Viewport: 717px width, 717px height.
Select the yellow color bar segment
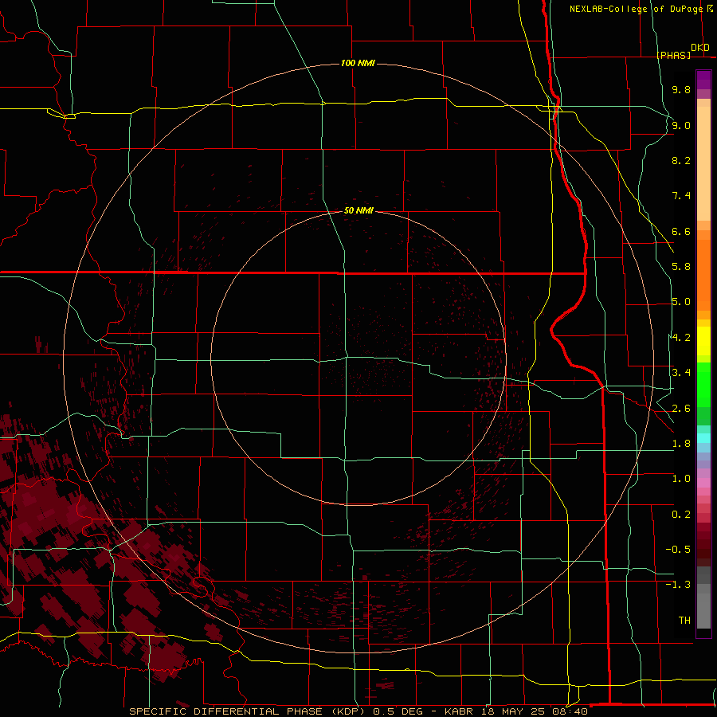point(703,341)
